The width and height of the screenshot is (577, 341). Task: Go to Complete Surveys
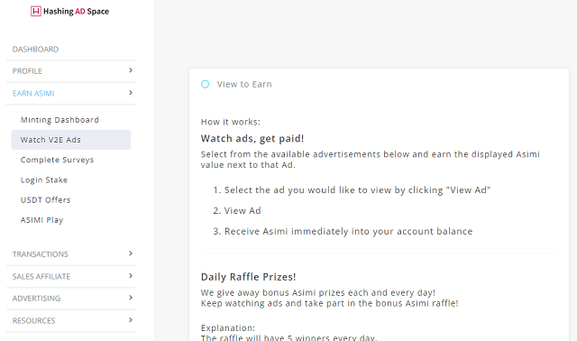pos(57,160)
